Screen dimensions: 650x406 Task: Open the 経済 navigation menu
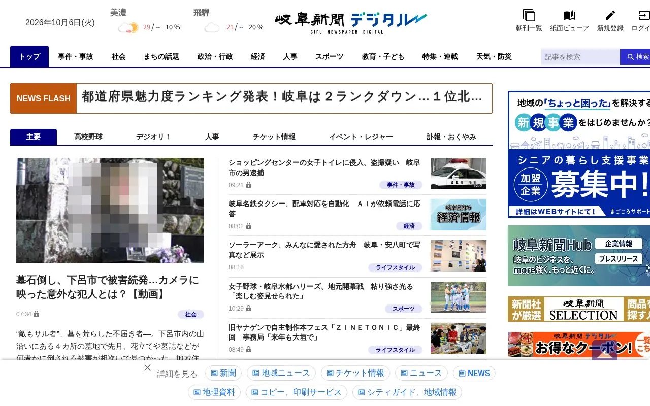[x=258, y=56]
